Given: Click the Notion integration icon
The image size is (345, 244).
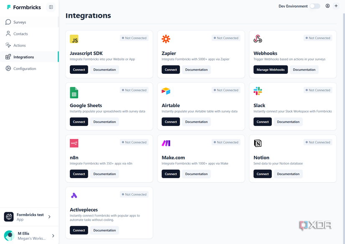Looking at the screenshot, I should (x=258, y=143).
